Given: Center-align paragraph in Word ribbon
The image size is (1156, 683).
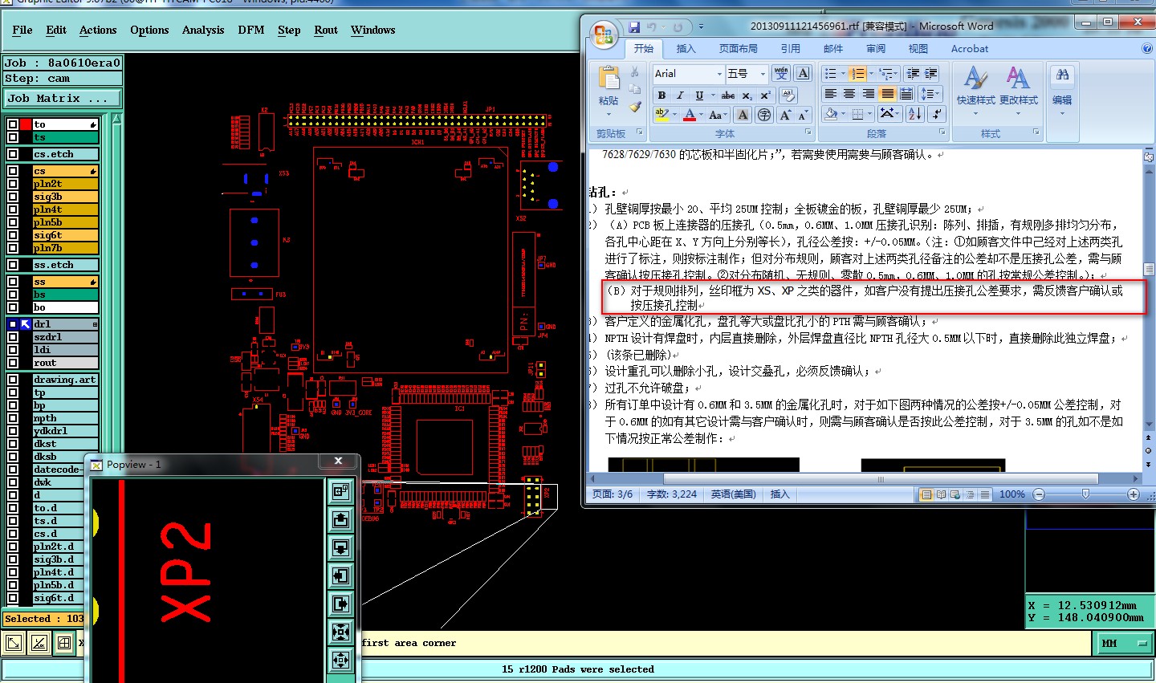Looking at the screenshot, I should pos(849,94).
